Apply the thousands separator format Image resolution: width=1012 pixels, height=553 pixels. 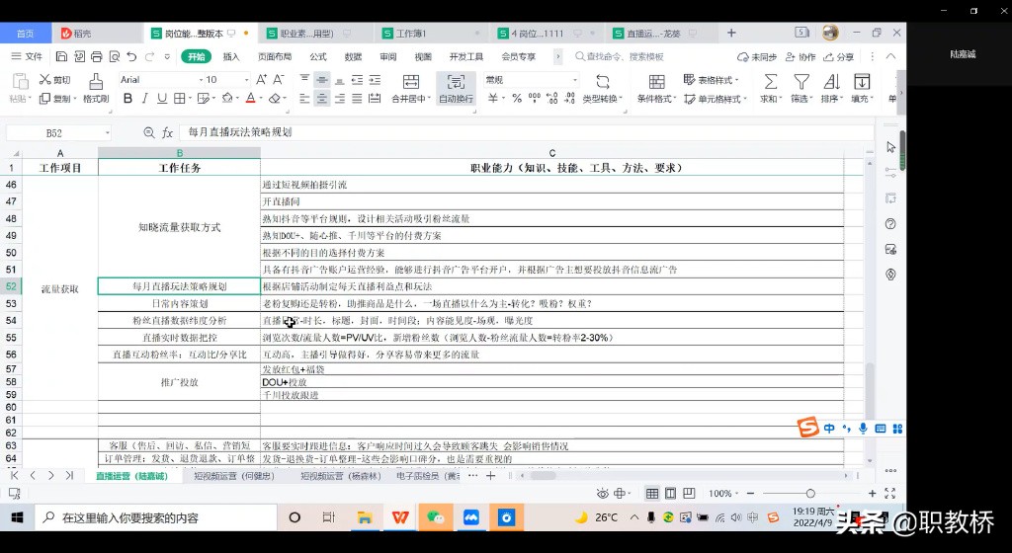(x=535, y=99)
